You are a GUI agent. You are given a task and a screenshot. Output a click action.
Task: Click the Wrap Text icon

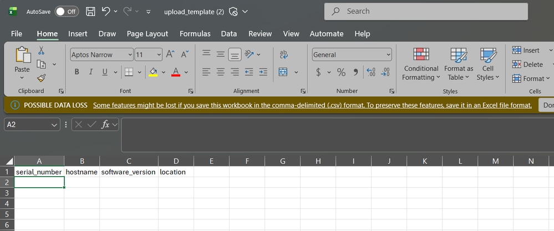point(284,54)
